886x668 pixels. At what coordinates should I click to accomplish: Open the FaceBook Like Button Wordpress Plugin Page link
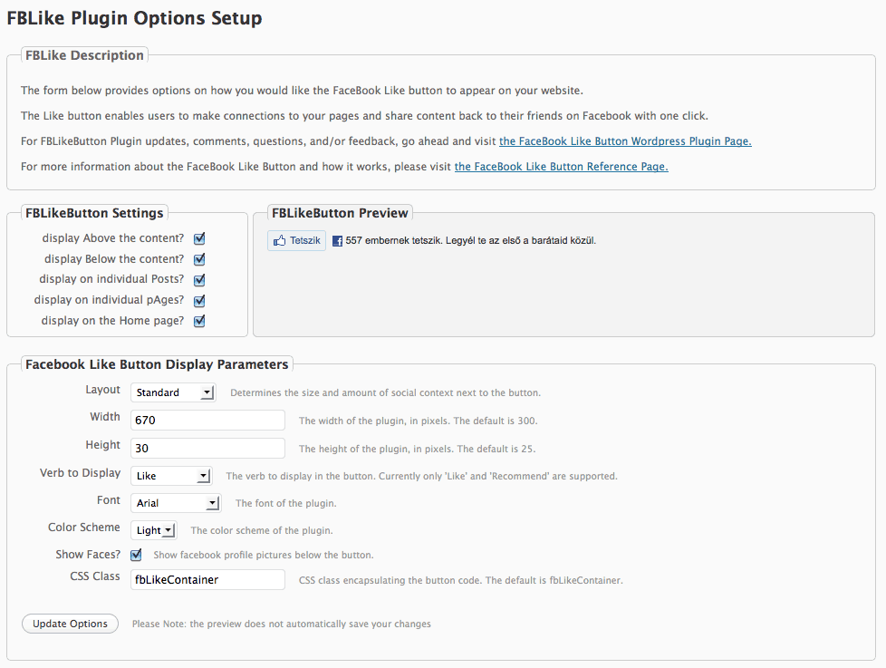coord(625,141)
